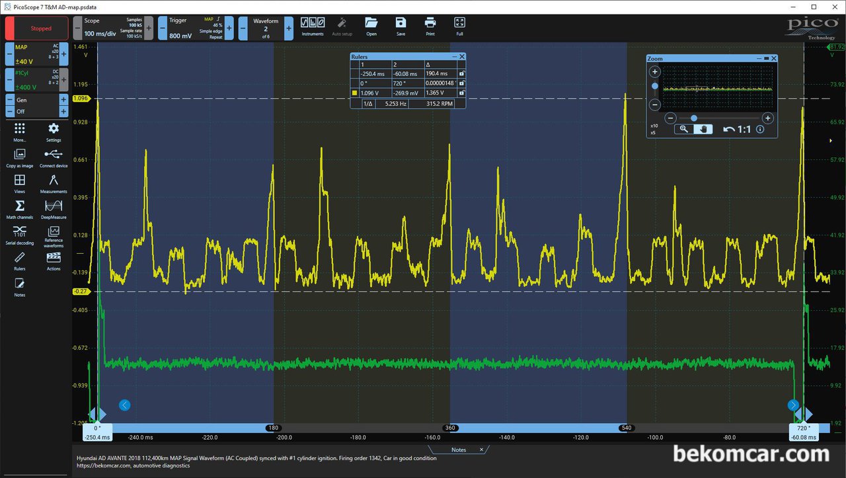Viewport: 846px width, 478px height.
Task: Close the Rulers panel
Action: pyautogui.click(x=462, y=57)
